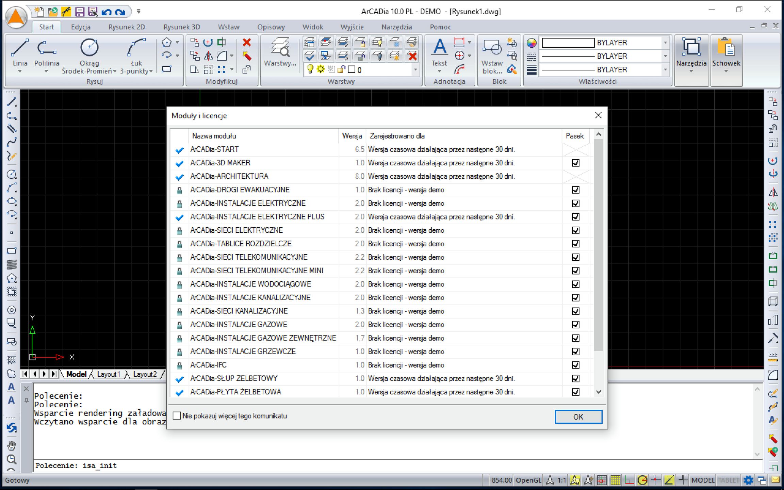Viewport: 784px width, 490px height.
Task: Choose the Okrąg Środek-Promień circle tool
Action: tap(89, 48)
